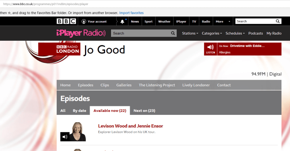The image size is (290, 151).
Task: Click the Listen live speaker button
Action: [x=210, y=49]
